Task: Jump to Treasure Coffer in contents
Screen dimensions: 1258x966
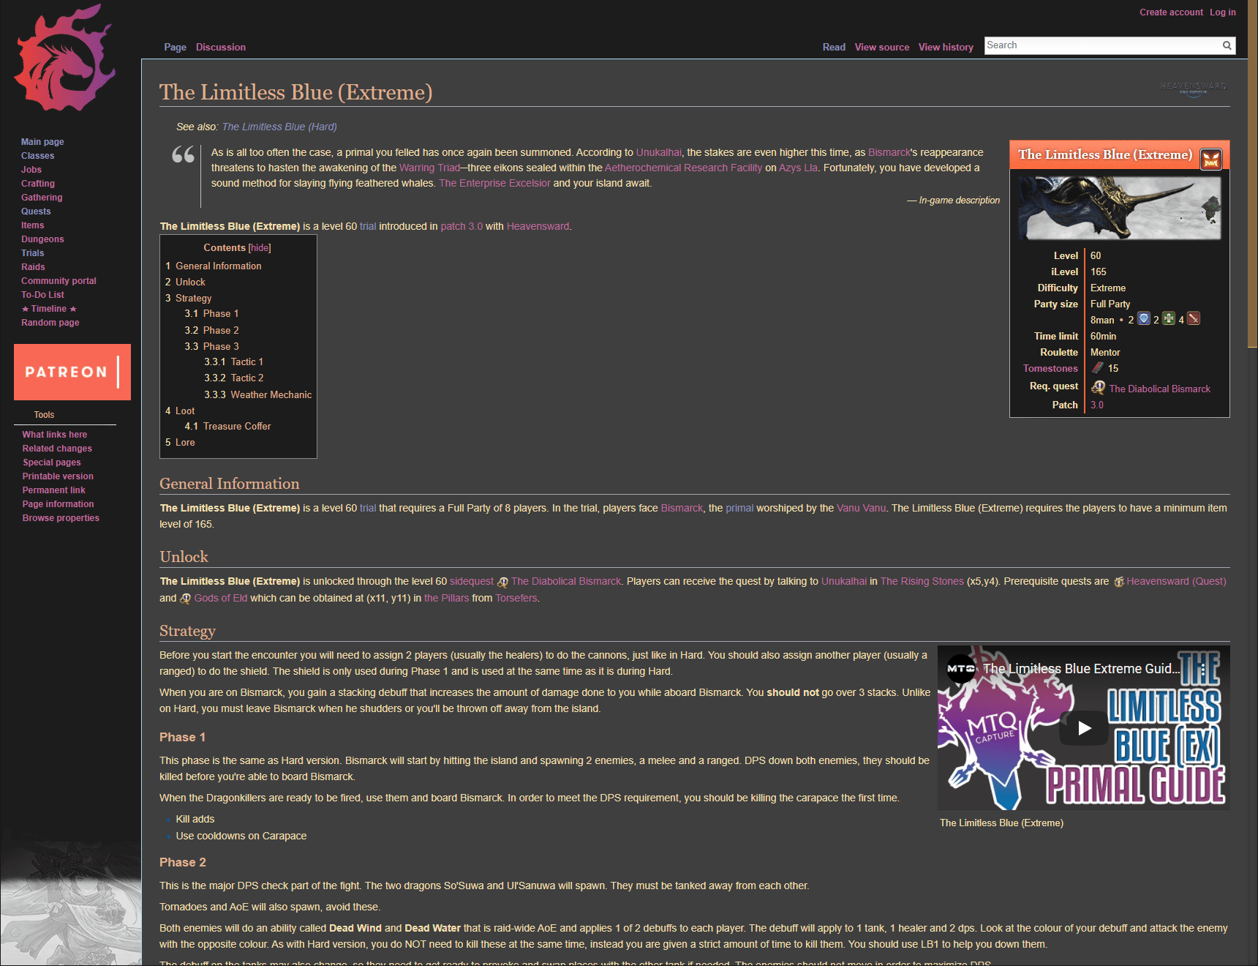Action: tap(237, 427)
